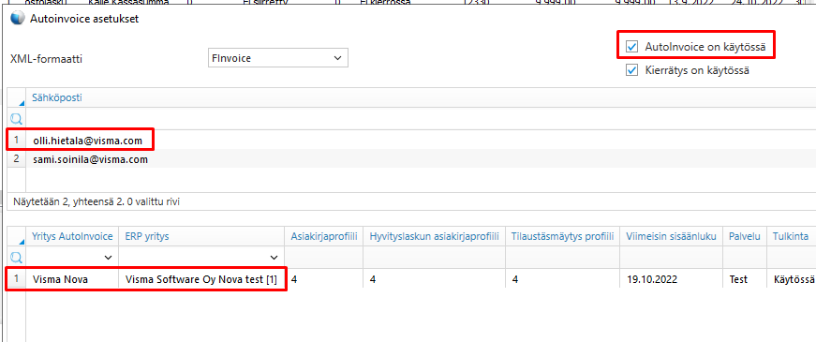Screen dimensions: 816x342
Task: Open the XML-formaatti FInvoice dropdown
Action: point(277,58)
